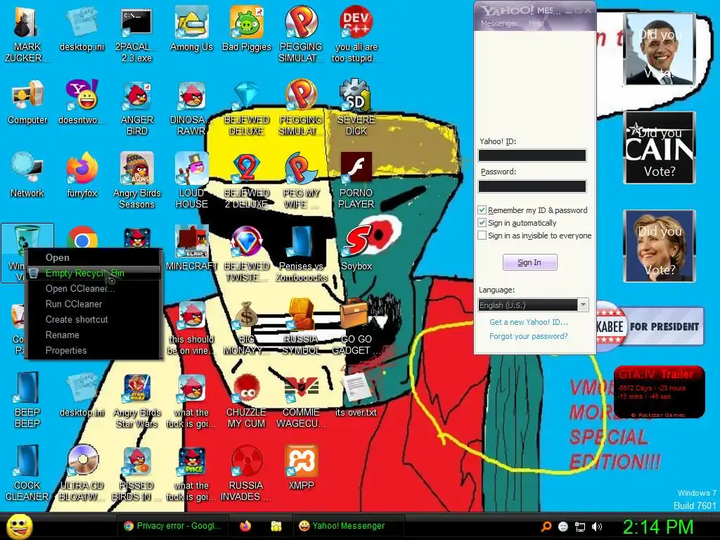This screenshot has width=720, height=540.
Task: Choose Open in the context menu
Action: (x=94, y=257)
